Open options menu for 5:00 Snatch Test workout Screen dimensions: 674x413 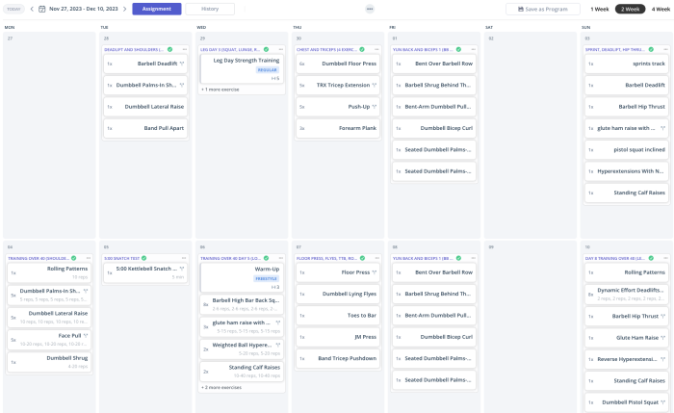point(184,258)
